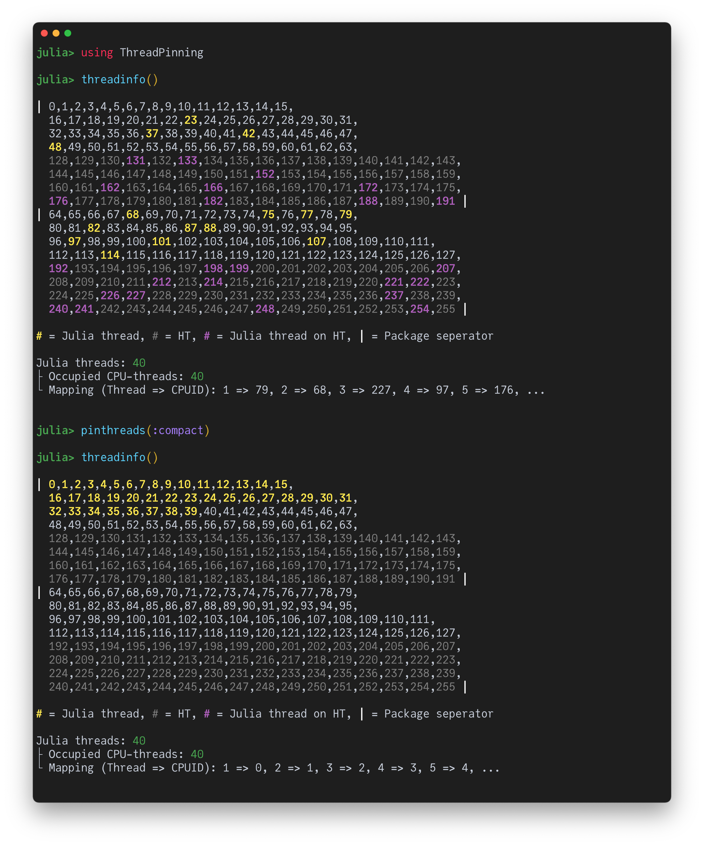The image size is (704, 846).
Task: Click yellow highlighted CPU number 101
Action: 162,241
